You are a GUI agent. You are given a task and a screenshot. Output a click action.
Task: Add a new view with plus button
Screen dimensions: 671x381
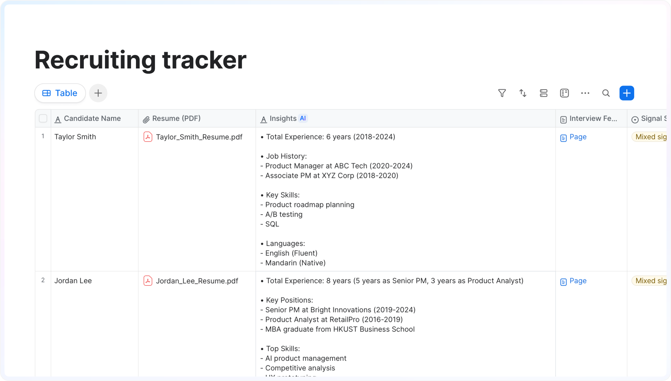click(x=98, y=93)
